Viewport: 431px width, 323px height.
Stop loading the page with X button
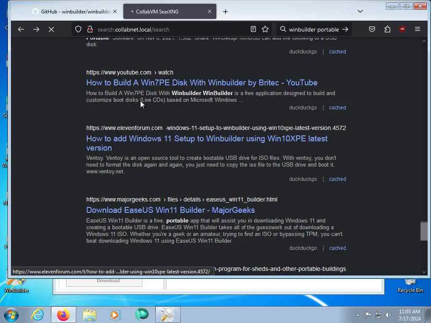(51, 29)
